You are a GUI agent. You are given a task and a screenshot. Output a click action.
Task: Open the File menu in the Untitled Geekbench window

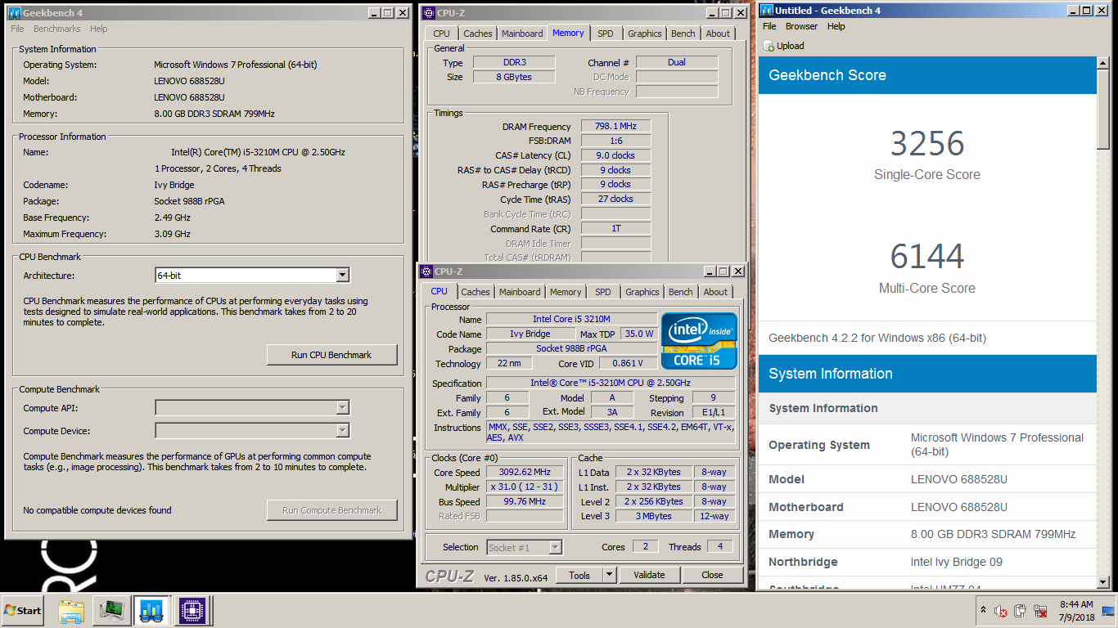[769, 26]
